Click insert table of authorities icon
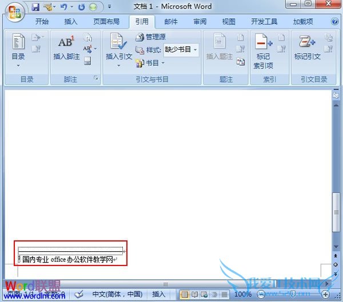Viewport: 343px width, 302px height. tap(329, 37)
